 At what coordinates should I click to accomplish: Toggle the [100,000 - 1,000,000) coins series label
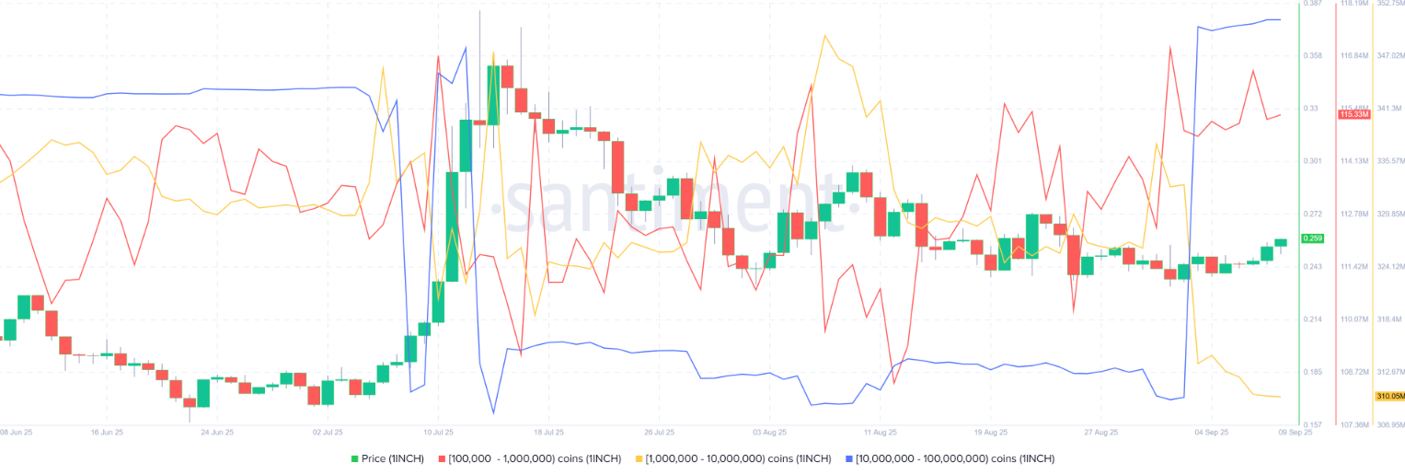pos(536,458)
